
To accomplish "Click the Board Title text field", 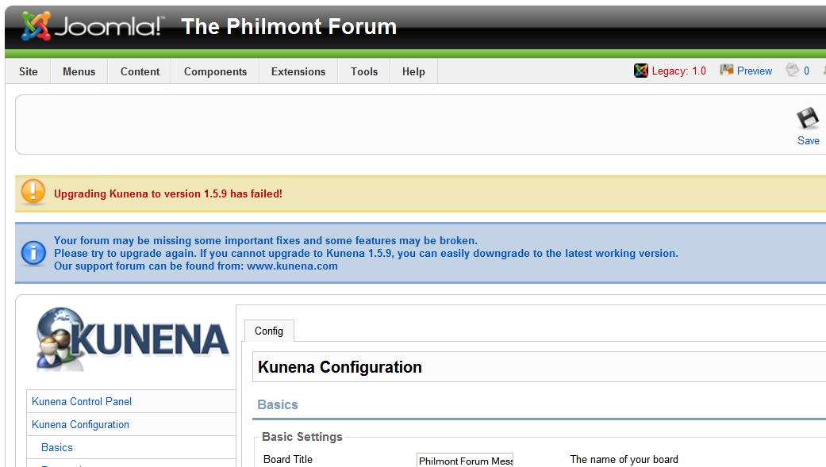I will (465, 460).
